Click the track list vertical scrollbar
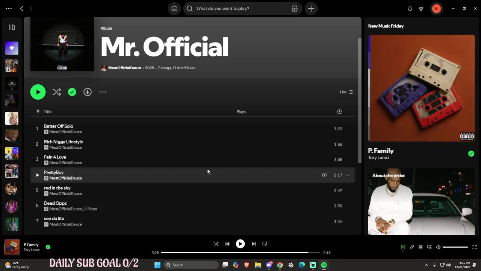This screenshot has width=481, height=271. [x=360, y=100]
